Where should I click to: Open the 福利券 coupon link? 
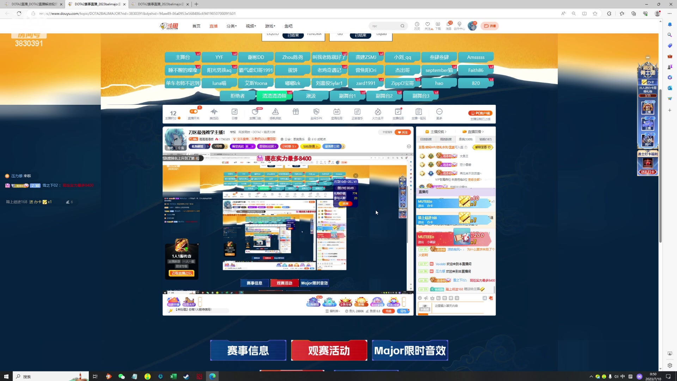333,311
